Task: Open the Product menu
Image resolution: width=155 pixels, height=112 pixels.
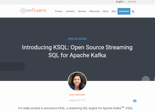Action: [59, 11]
